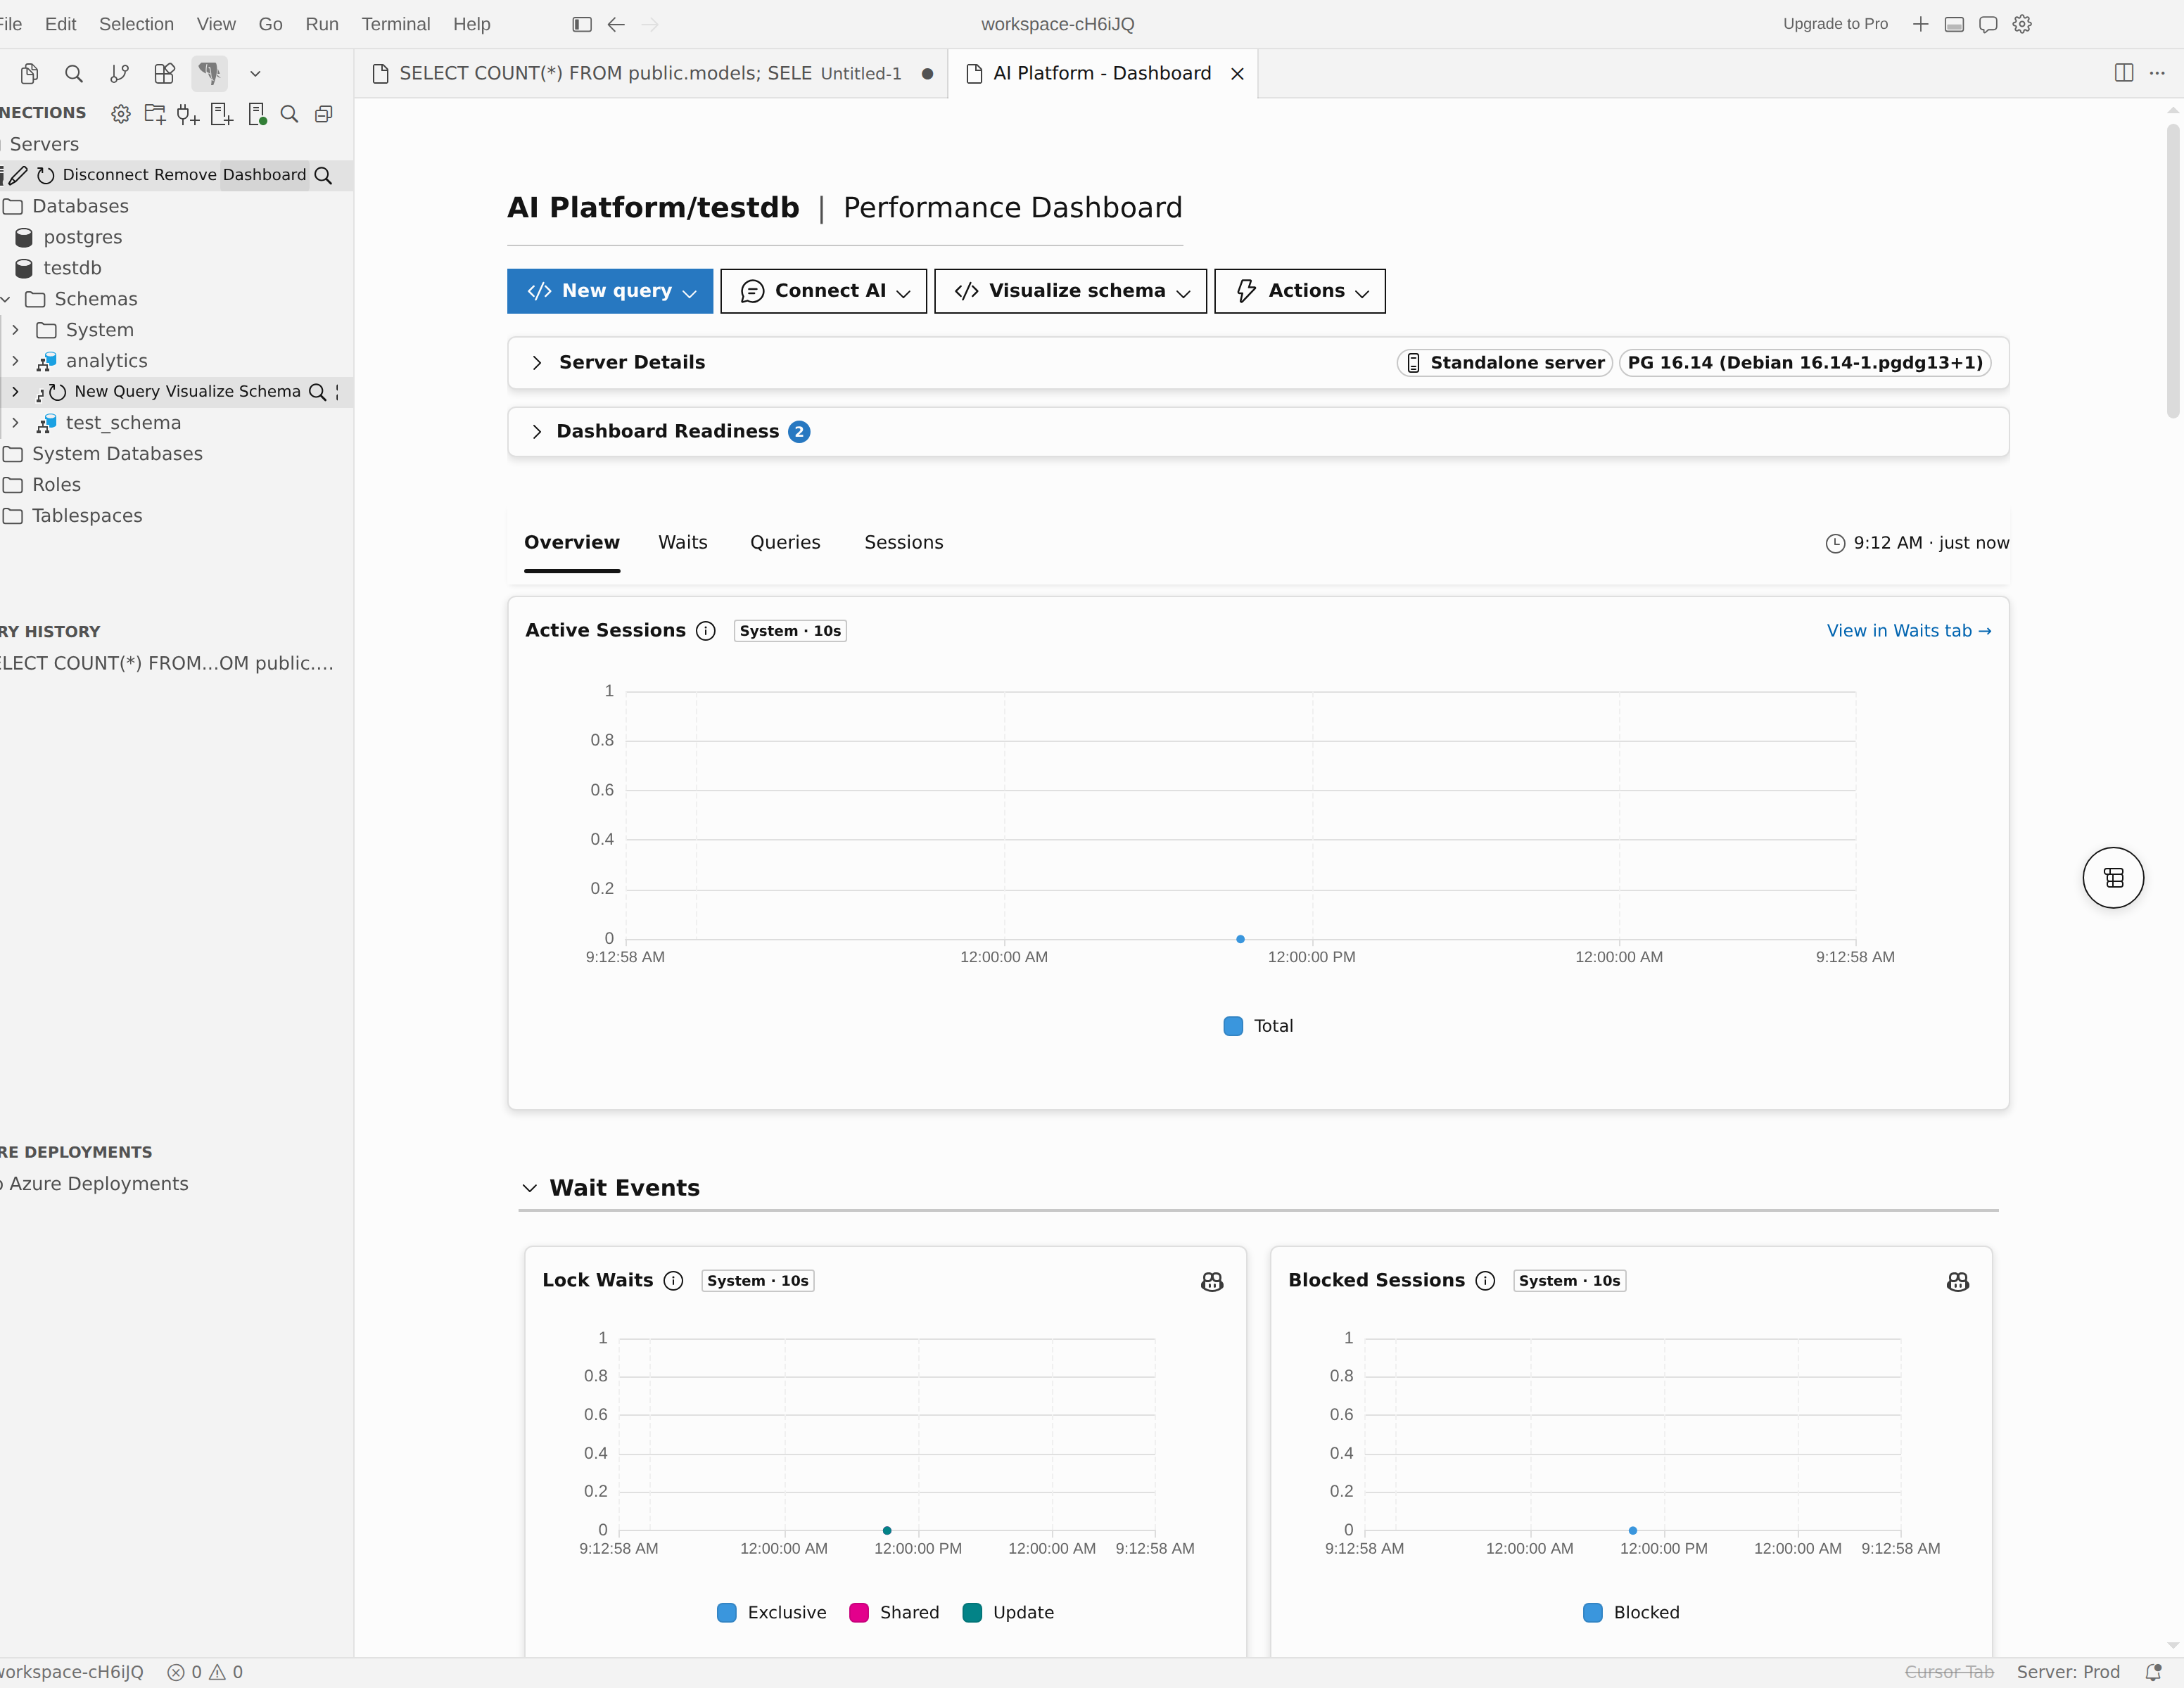
Task: Collapse all connections tree icon
Action: [x=323, y=114]
